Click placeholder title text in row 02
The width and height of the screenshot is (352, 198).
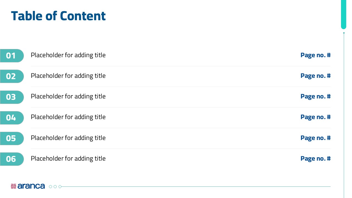(x=68, y=76)
